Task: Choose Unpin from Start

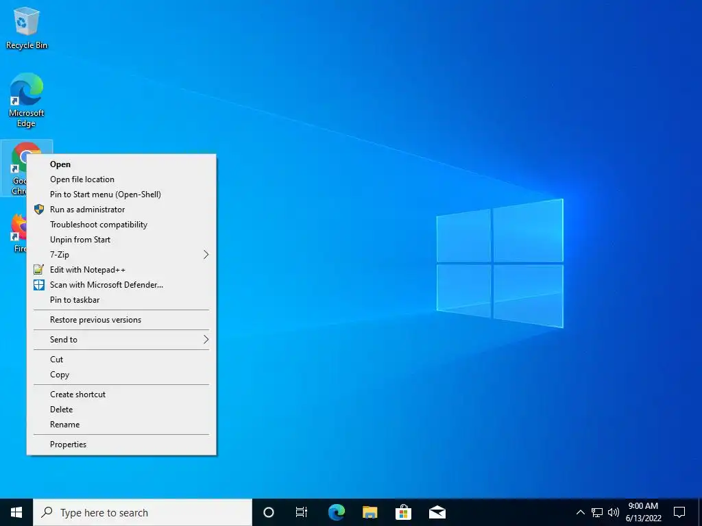Action: [122, 240]
